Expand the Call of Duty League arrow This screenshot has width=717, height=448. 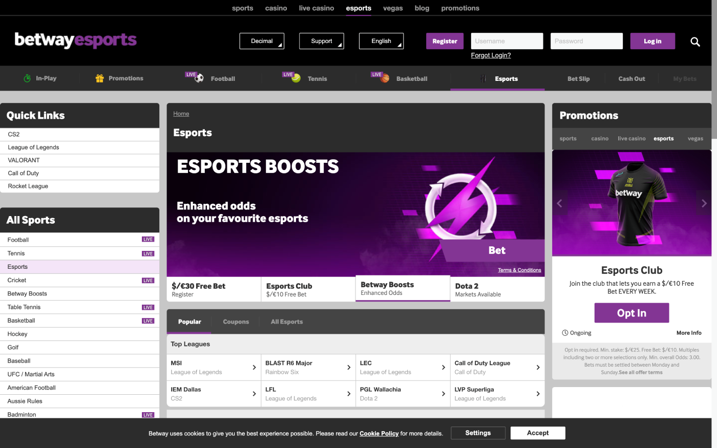538,368
